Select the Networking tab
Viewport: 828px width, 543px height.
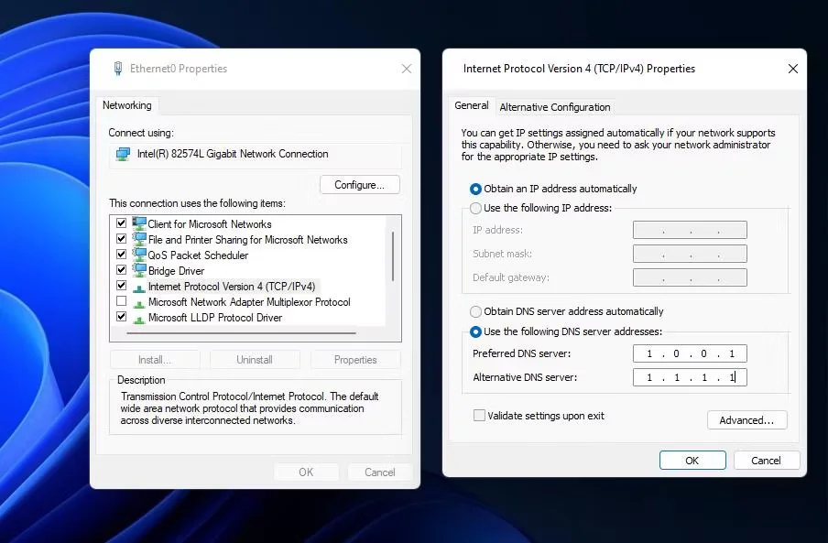[x=126, y=105]
